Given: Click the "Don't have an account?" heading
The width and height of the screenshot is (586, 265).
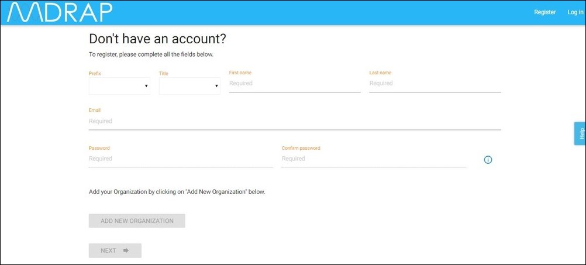Looking at the screenshot, I should click(x=157, y=39).
